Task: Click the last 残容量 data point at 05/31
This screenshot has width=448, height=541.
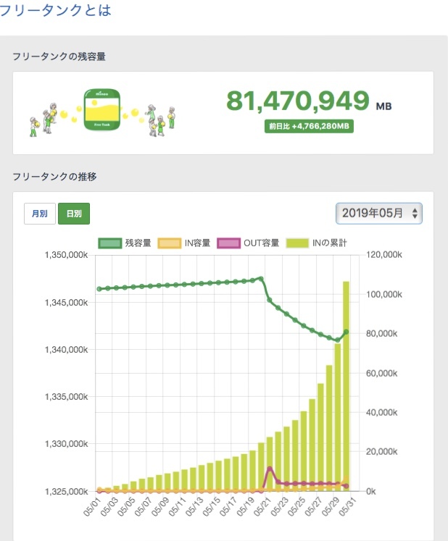Action: pos(347,332)
